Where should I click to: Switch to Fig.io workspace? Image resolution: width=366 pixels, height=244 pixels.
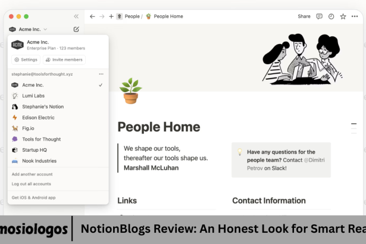click(58, 128)
